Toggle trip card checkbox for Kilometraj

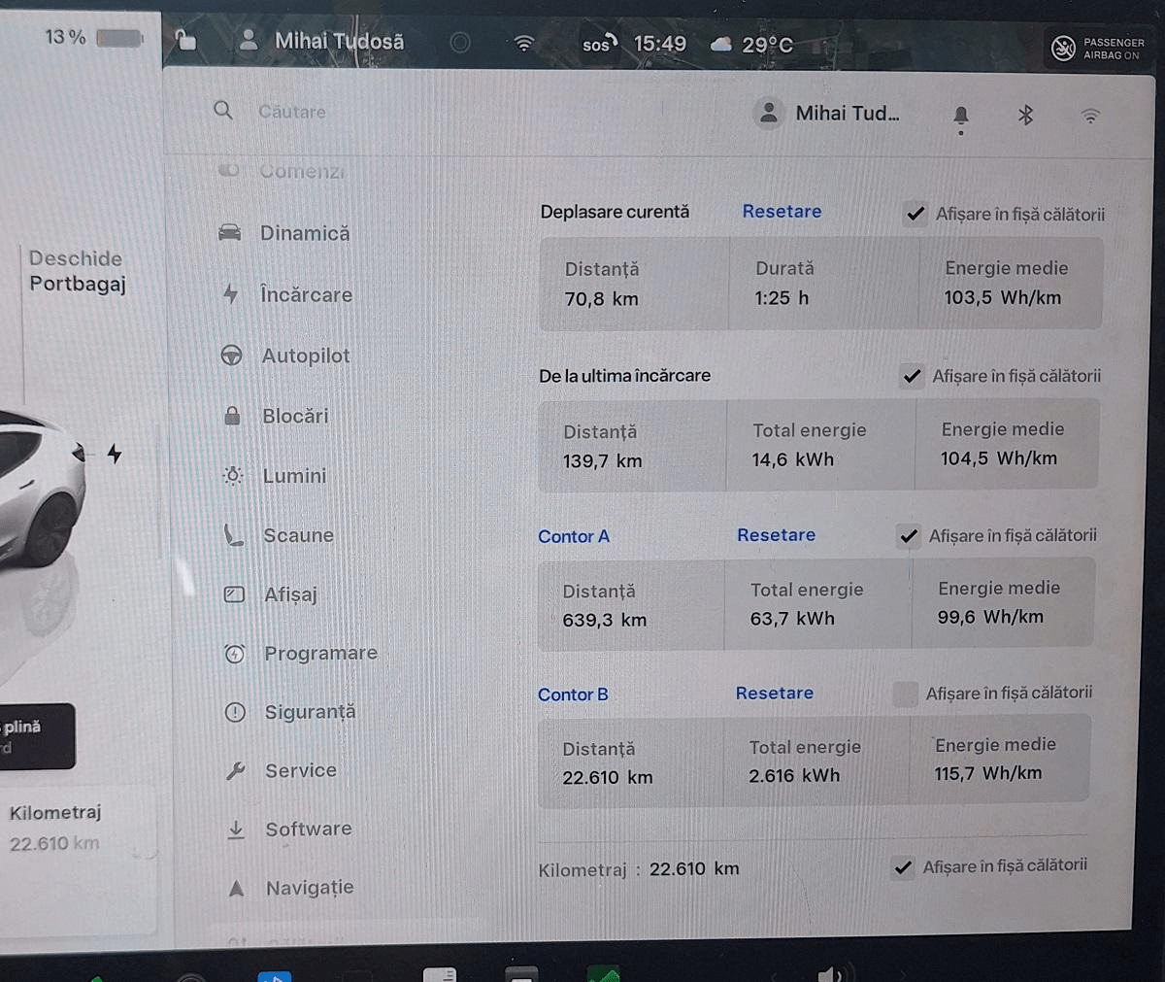point(903,866)
